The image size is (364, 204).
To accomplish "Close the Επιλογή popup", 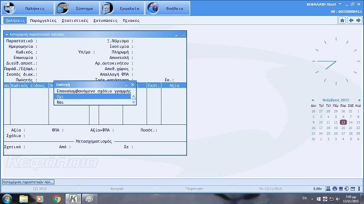I will 132,84.
